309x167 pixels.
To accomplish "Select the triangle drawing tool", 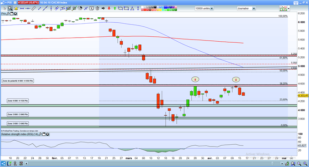I will coord(132,8).
